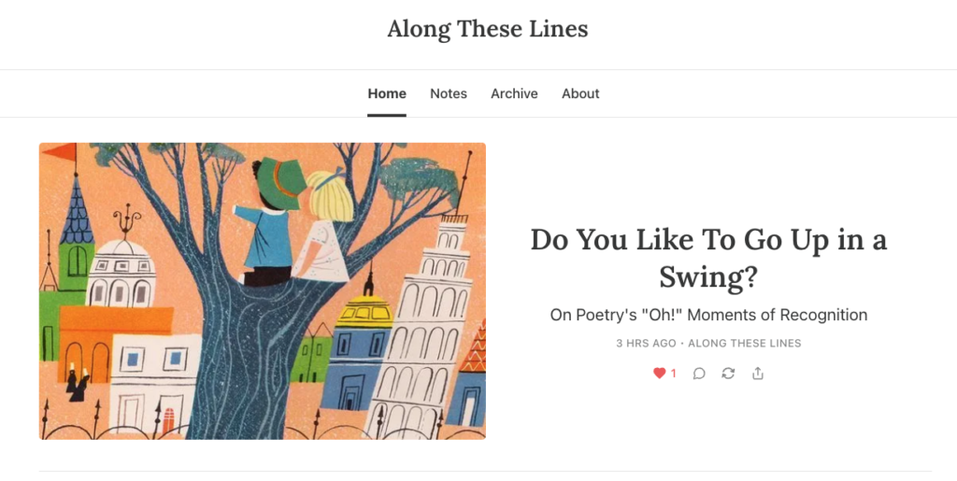
Task: Open comments via the speech bubble icon
Action: 699,374
